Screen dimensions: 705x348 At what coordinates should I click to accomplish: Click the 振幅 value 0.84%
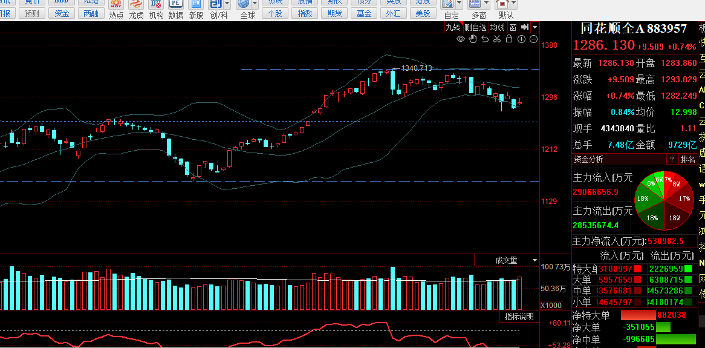[x=623, y=112]
